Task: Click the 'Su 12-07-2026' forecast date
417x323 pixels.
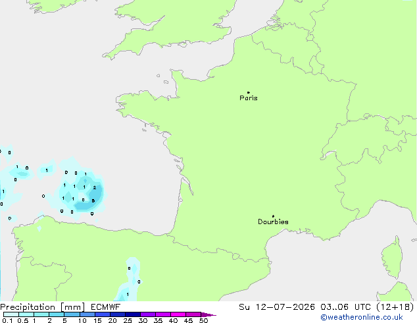Action: pyautogui.click(x=277, y=307)
